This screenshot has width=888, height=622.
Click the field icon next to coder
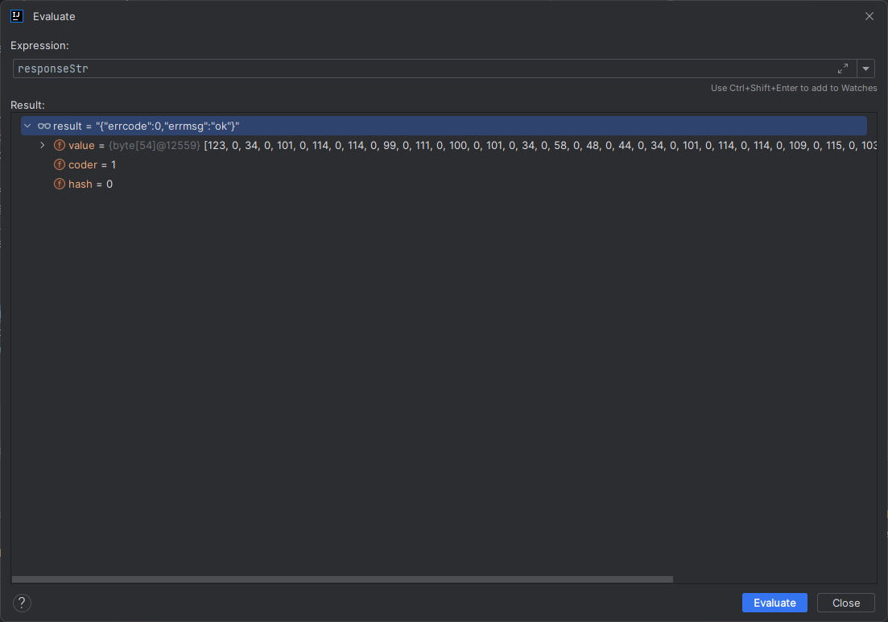pos(59,164)
